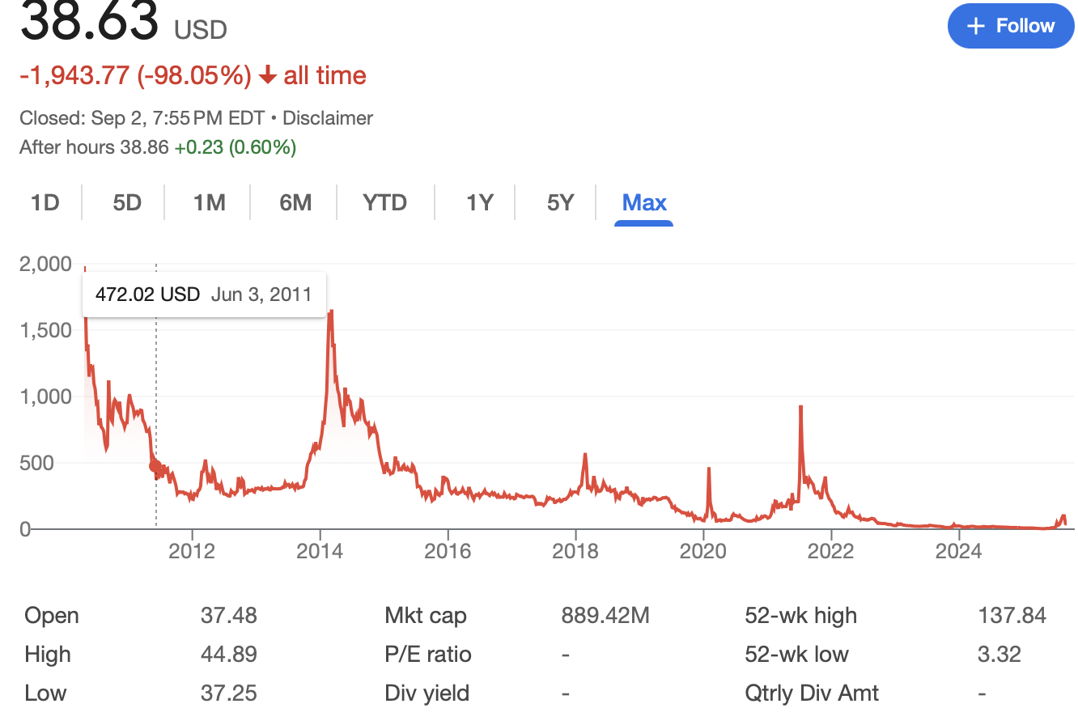Click the 472.02 USD price tooltip
This screenshot has width=1078, height=725.
click(204, 295)
